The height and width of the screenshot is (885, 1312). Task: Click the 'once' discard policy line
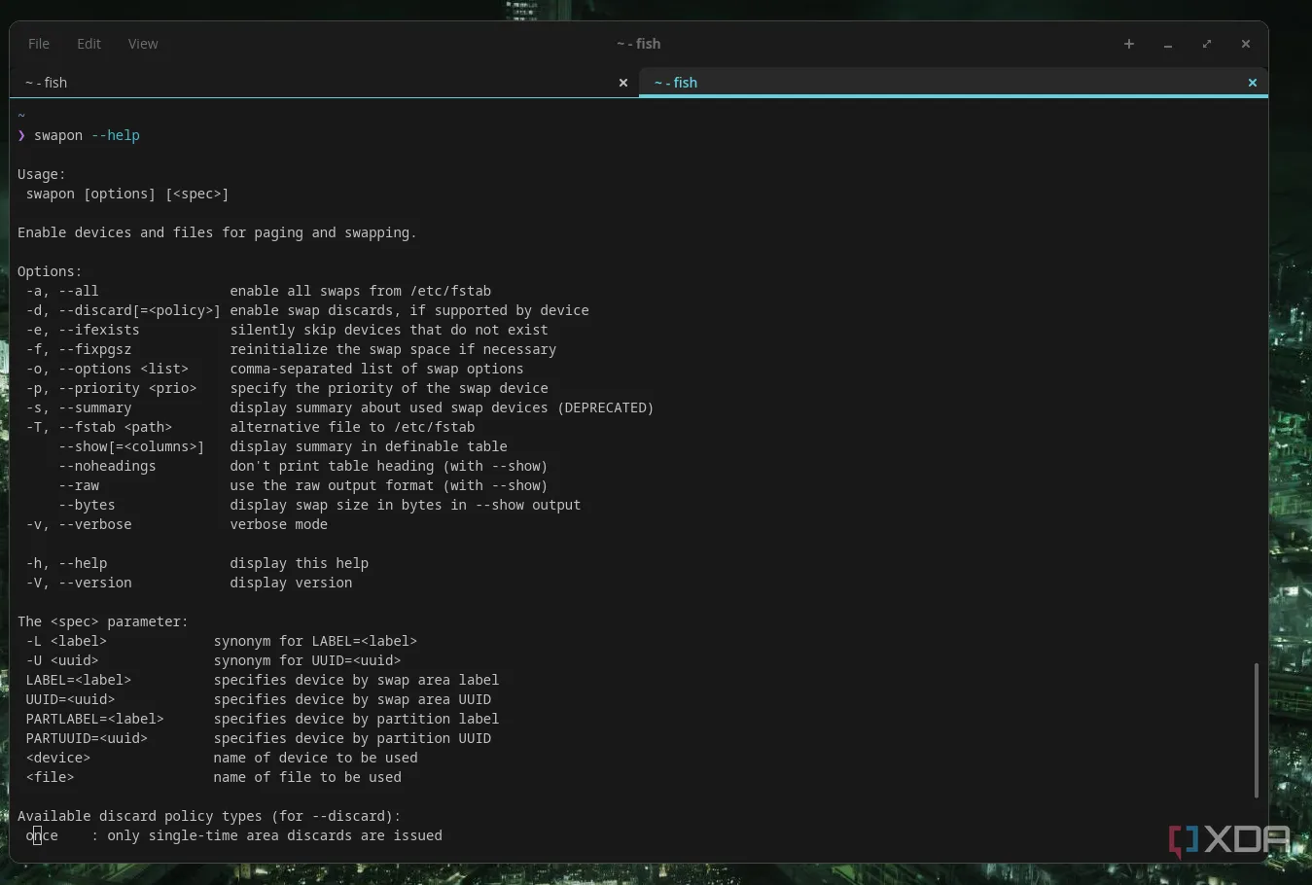point(233,835)
